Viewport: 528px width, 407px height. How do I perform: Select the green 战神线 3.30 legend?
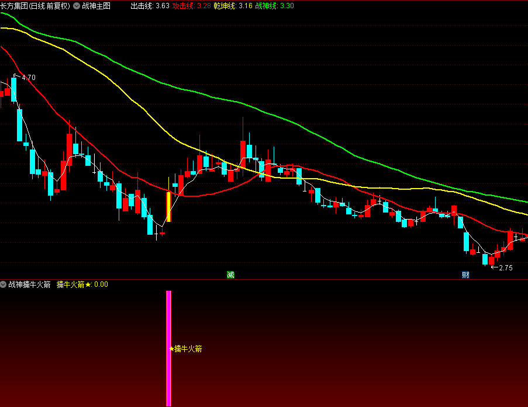(275, 6)
